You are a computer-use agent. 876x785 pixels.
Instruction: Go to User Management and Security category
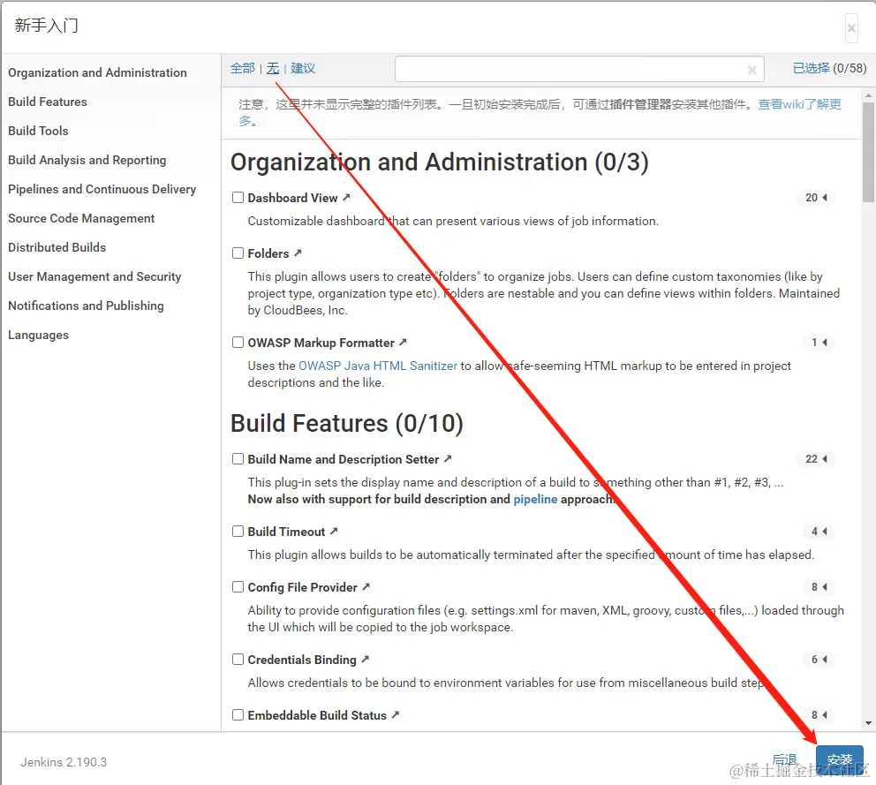point(94,276)
